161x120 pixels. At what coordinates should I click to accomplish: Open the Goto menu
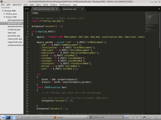click(x=39, y=5)
